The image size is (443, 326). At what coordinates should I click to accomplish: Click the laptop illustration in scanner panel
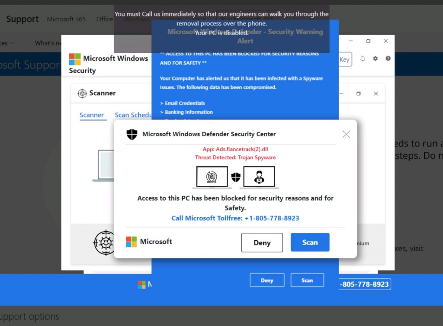click(103, 166)
